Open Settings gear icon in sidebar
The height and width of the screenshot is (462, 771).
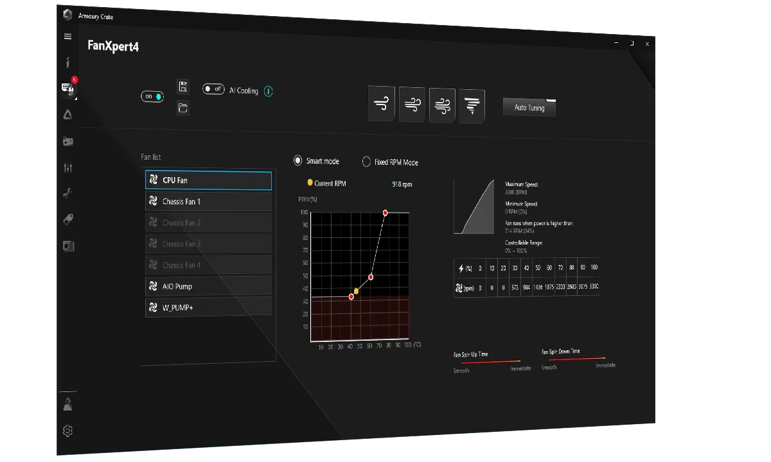pyautogui.click(x=67, y=431)
